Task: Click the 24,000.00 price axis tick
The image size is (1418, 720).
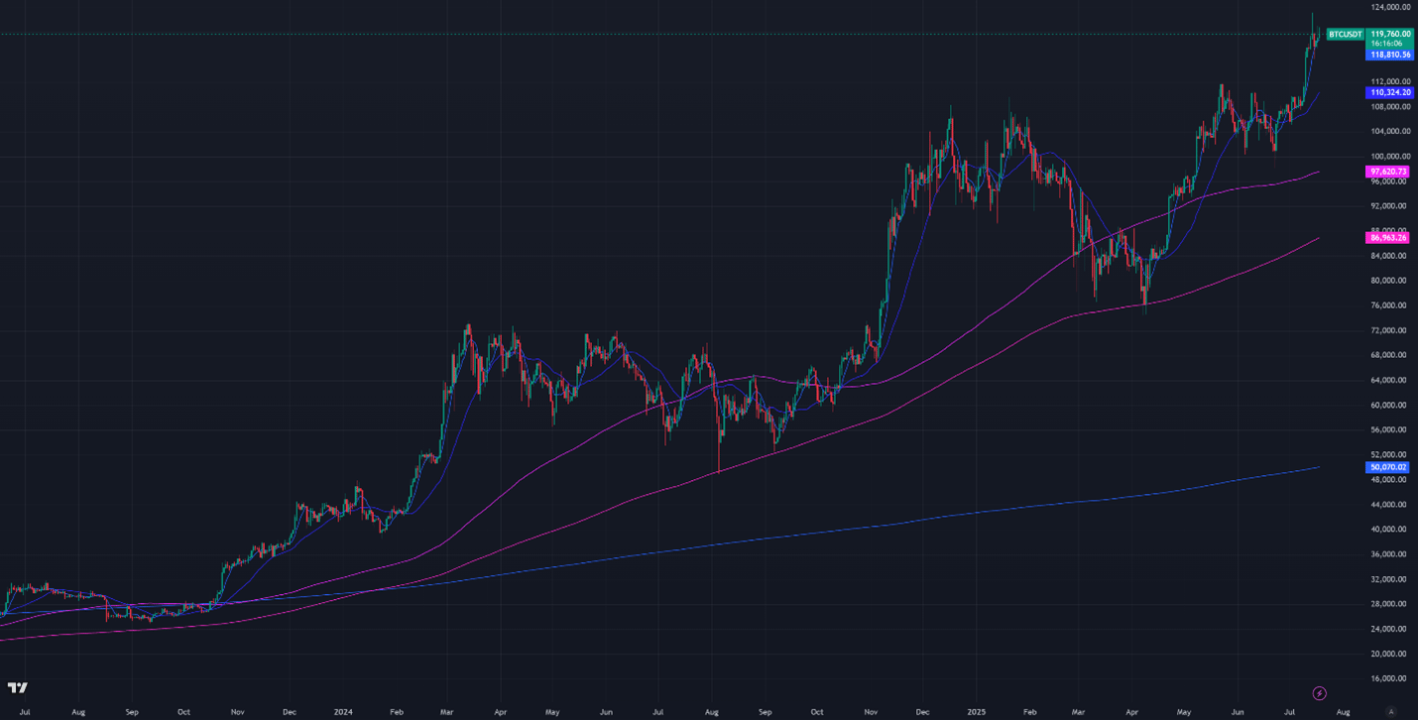Action: 1388,629
